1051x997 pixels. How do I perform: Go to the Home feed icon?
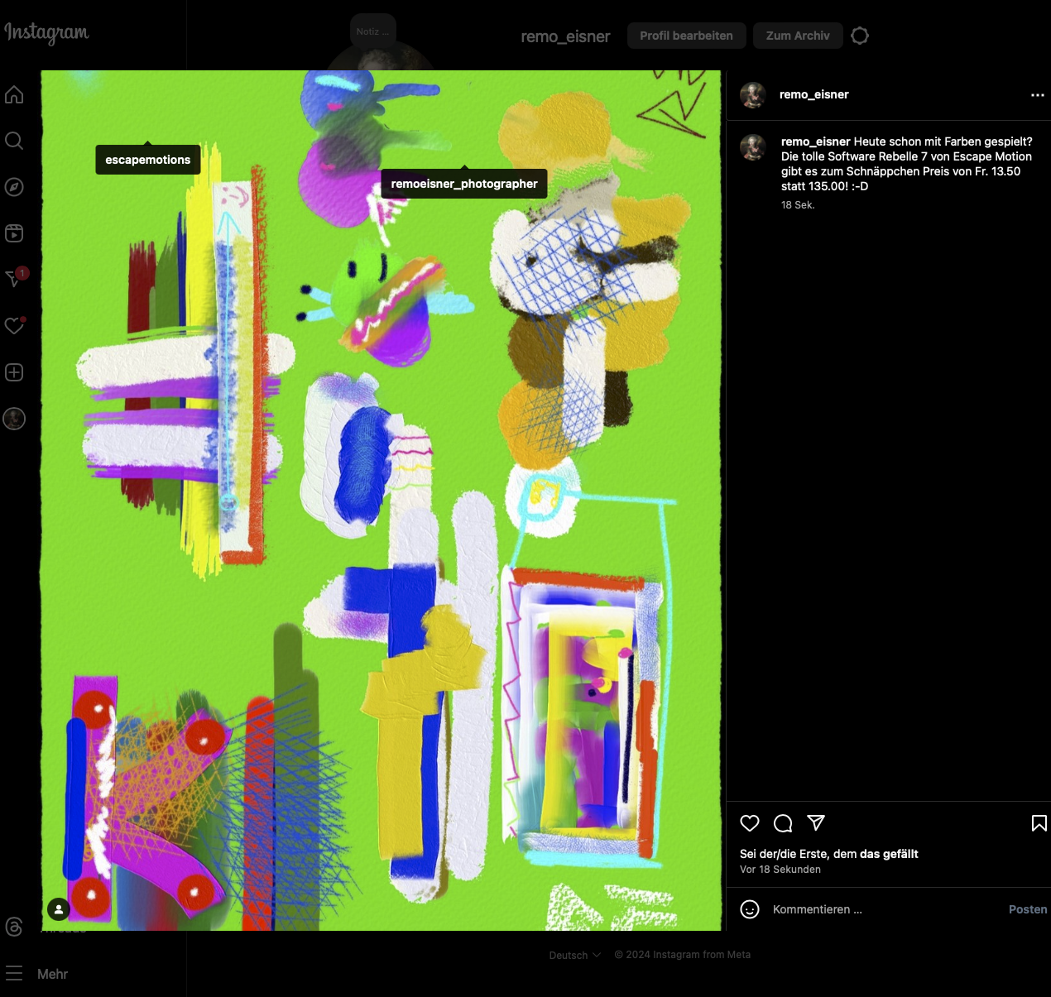tap(14, 94)
